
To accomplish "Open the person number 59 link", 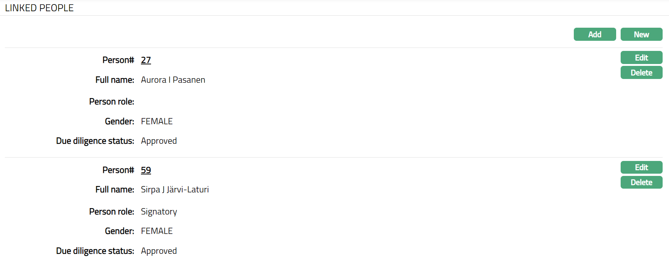I will 146,170.
